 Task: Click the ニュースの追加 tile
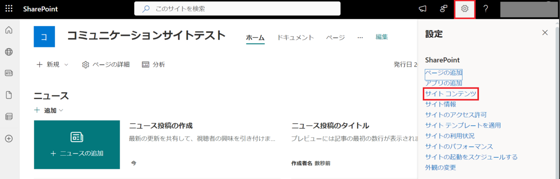(x=77, y=144)
